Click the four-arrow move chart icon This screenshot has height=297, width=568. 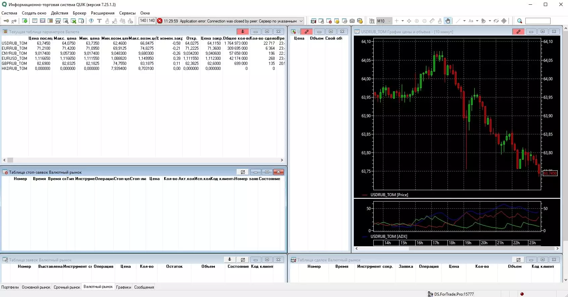pyautogui.click(x=409, y=21)
